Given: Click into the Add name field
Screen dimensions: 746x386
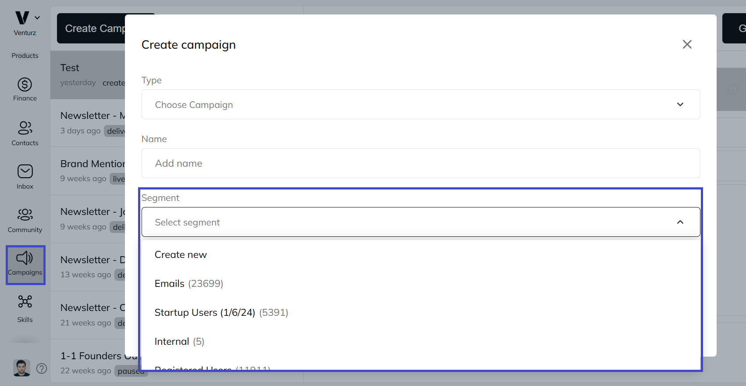Looking at the screenshot, I should point(420,163).
